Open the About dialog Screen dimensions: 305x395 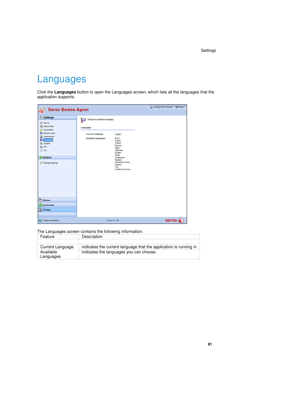tap(181, 107)
